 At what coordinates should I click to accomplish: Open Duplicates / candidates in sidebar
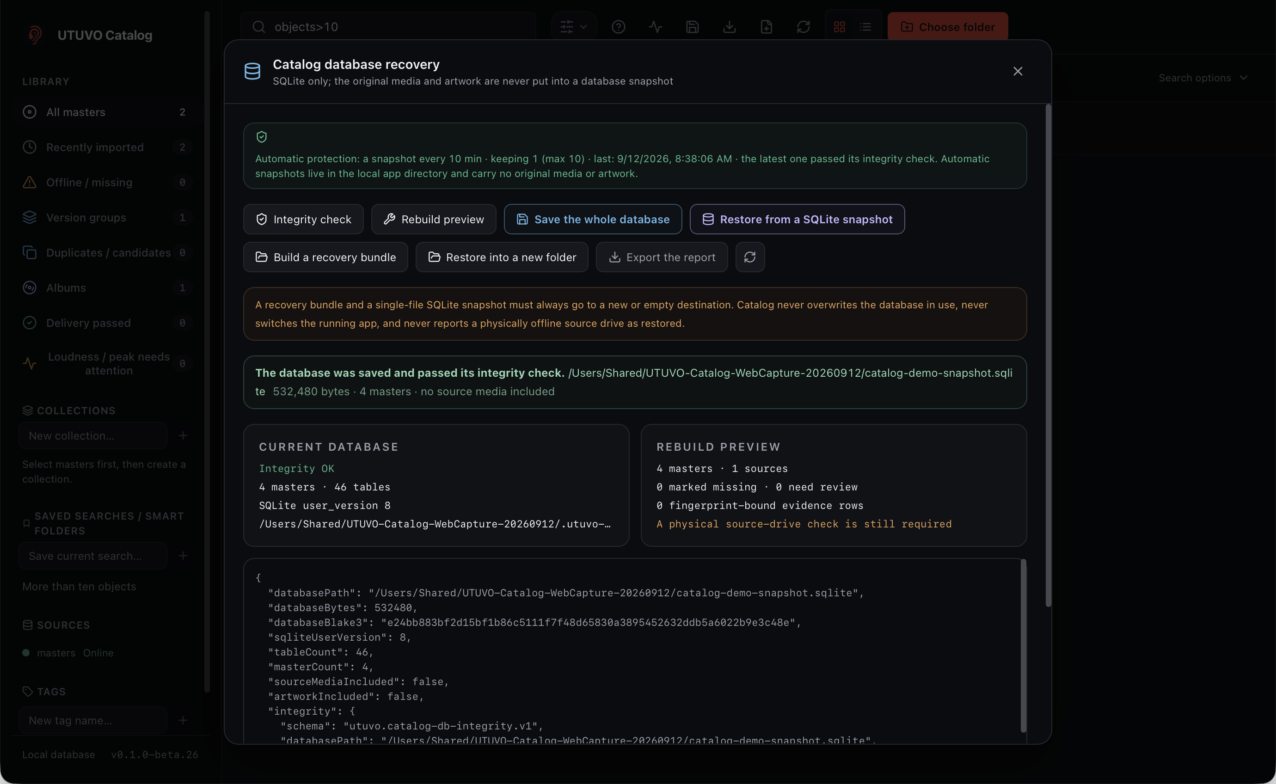point(107,252)
